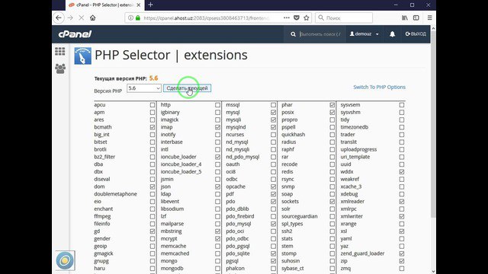Uncheck the mbstring extension checkbox
Image resolution: width=488 pixels, height=274 pixels.
(217, 231)
